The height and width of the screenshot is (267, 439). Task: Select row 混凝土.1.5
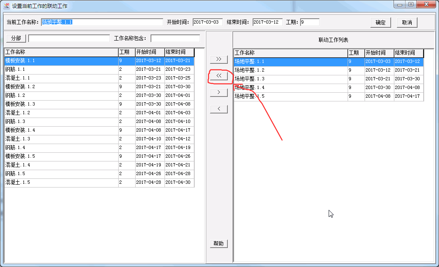tap(99, 183)
